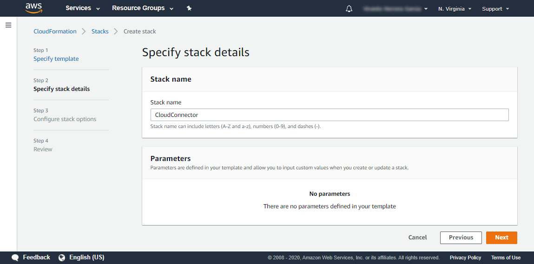Open the Services dropdown menu

(83, 8)
